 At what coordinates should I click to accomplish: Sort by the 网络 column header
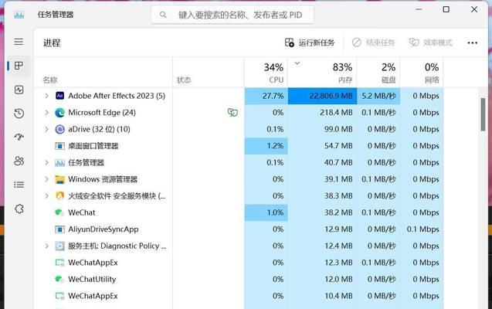(x=422, y=73)
